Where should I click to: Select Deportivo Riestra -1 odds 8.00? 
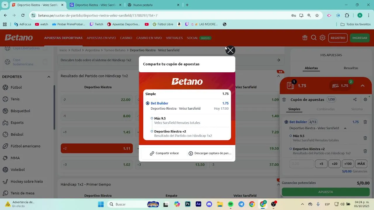click(x=97, y=116)
